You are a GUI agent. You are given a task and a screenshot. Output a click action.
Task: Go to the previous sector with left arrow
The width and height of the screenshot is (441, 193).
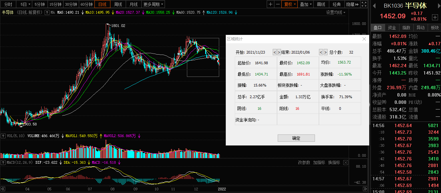(374, 6)
